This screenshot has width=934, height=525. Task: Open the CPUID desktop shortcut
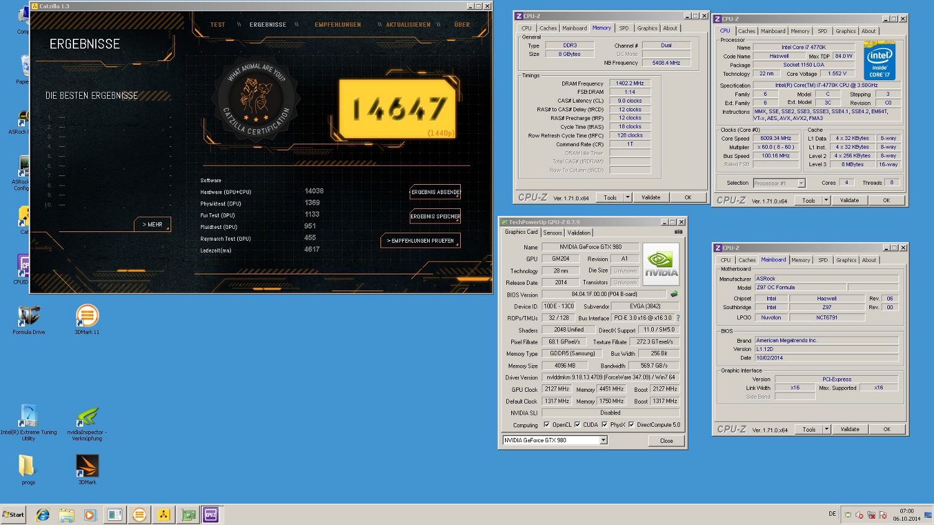click(x=22, y=269)
